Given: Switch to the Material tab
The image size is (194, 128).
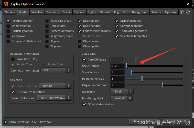Looking at the screenshot, I should [x=105, y=12].
